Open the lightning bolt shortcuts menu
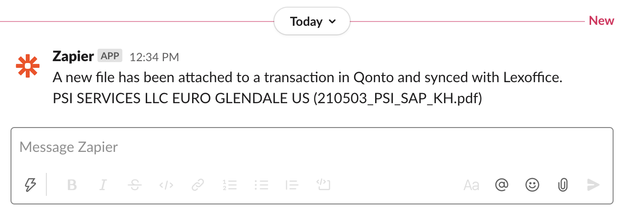The height and width of the screenshot is (214, 626). [30, 185]
